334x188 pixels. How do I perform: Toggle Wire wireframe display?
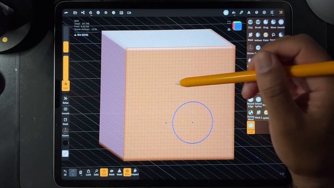pyautogui.click(x=127, y=172)
